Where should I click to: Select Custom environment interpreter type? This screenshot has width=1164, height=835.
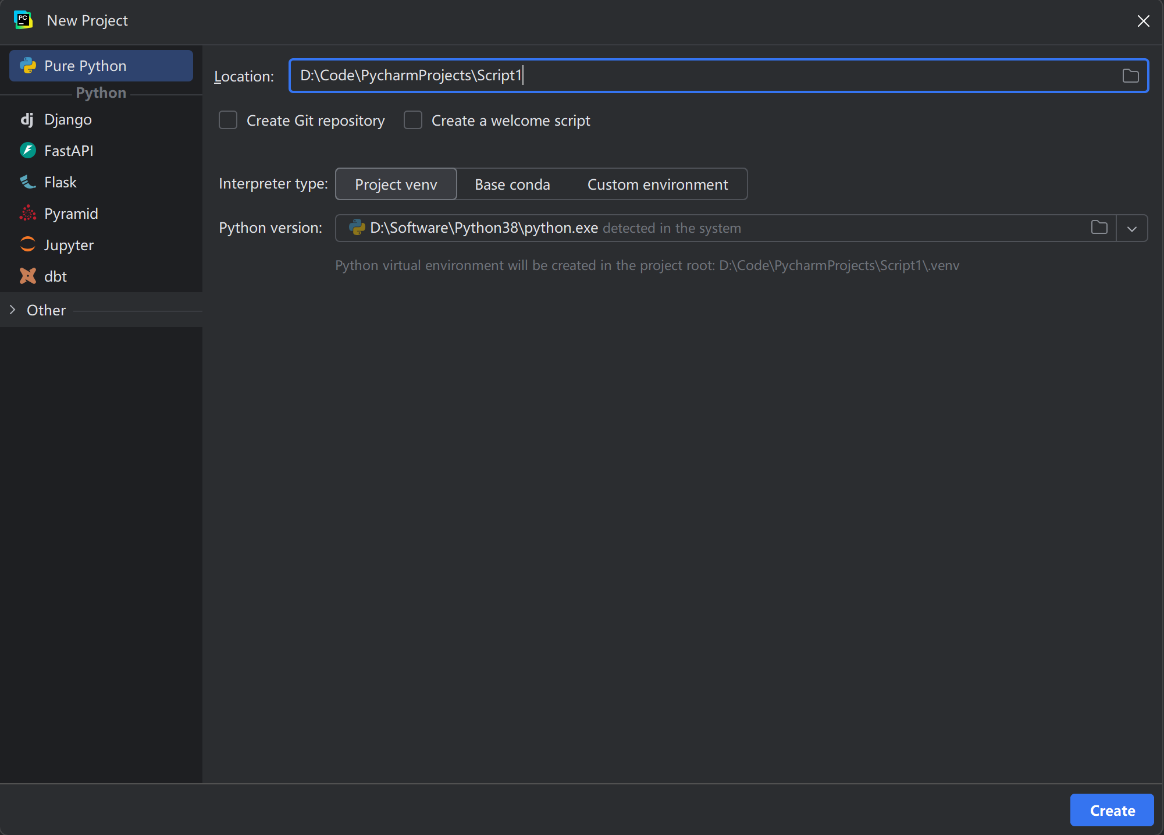point(657,184)
